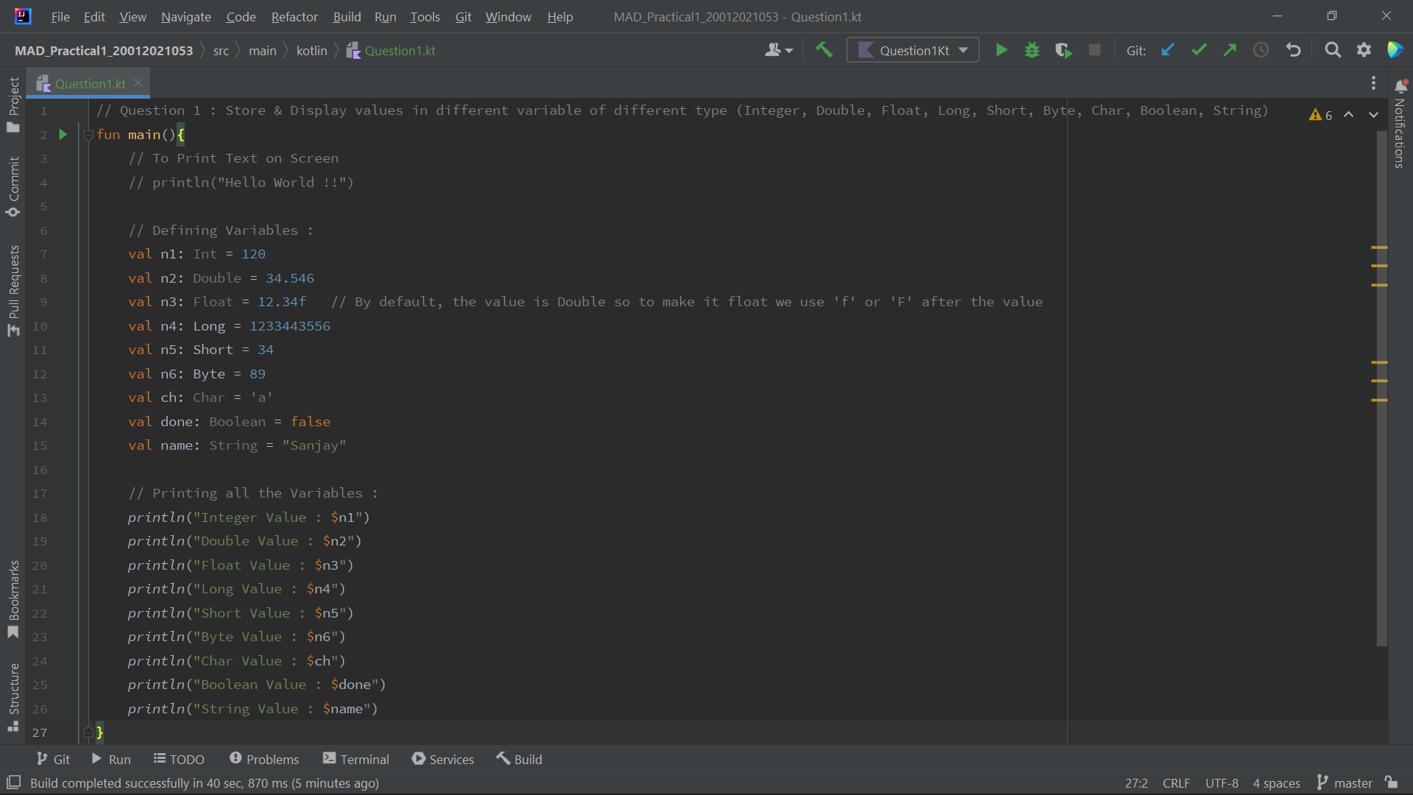Start debugging with the bug icon

(x=1032, y=49)
